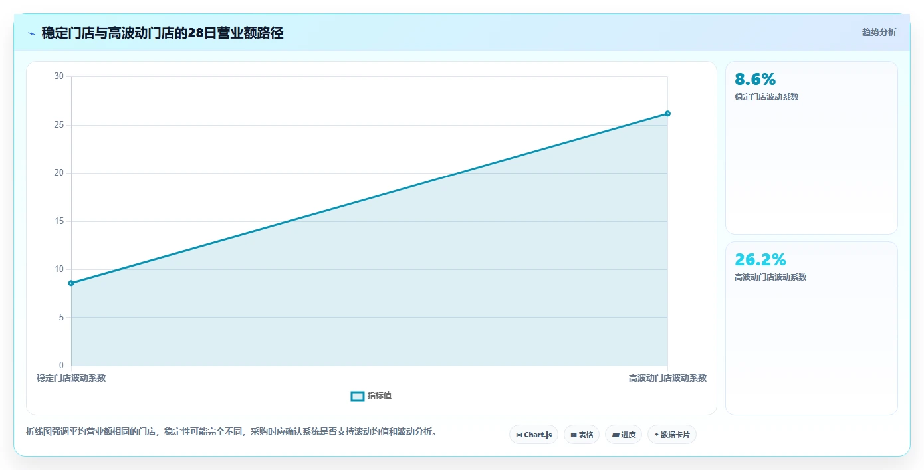Click the 高波动门店波动系数 data point on line
Viewport: 924px width, 470px height.
pos(667,114)
